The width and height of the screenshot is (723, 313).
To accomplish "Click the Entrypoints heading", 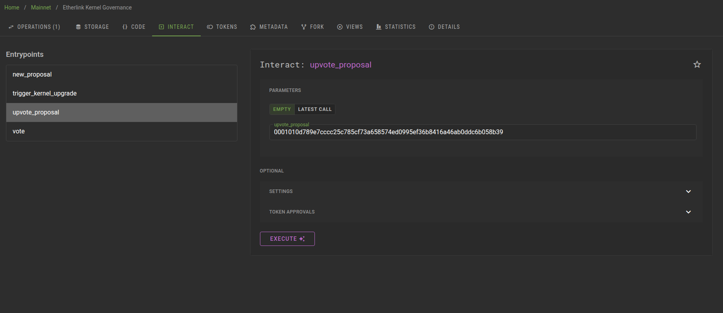I will point(25,54).
